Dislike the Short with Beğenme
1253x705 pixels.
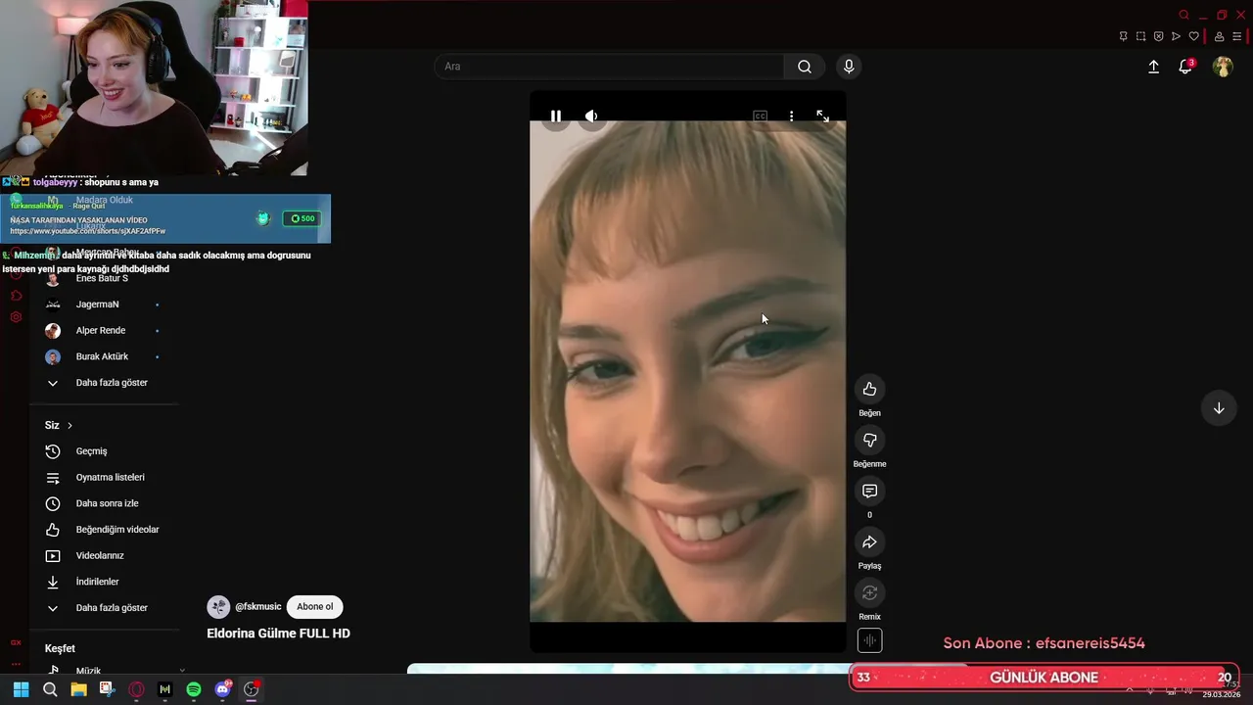coord(869,441)
